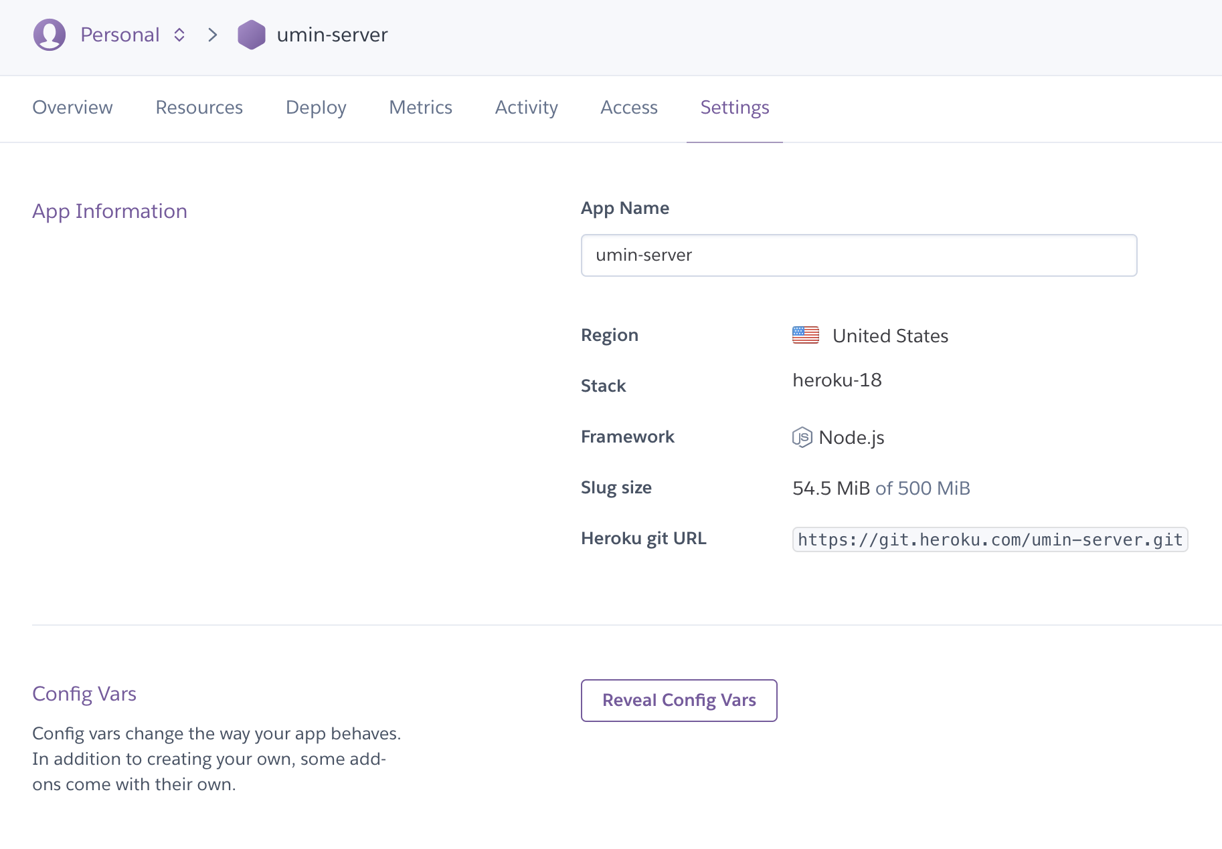
Task: Click the App Name label
Action: (624, 208)
